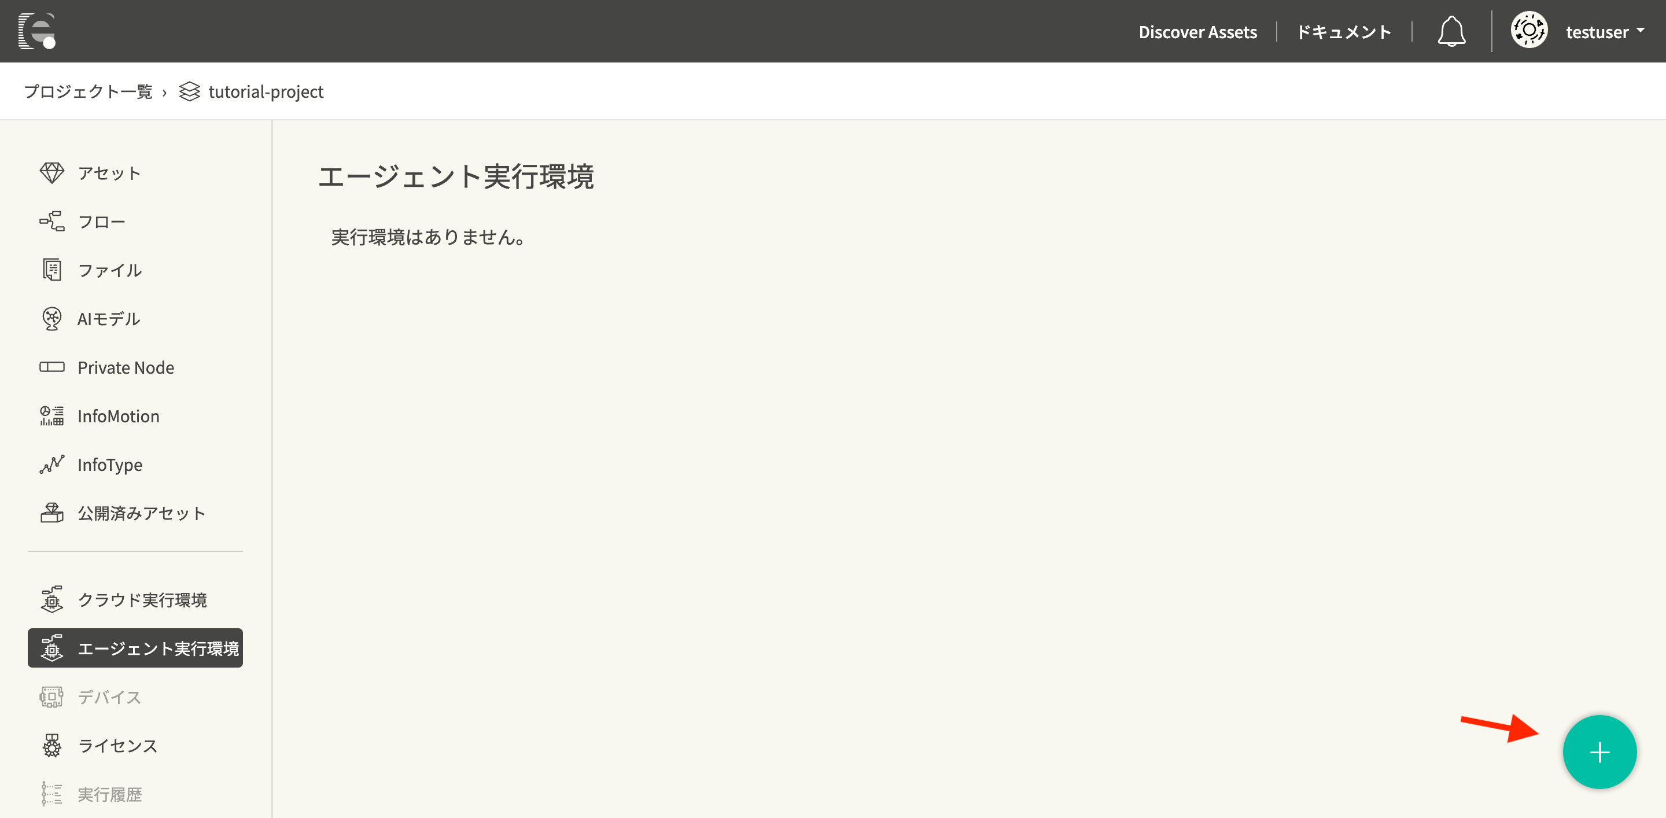Open the ドキュメント link
1666x818 pixels.
(x=1344, y=32)
